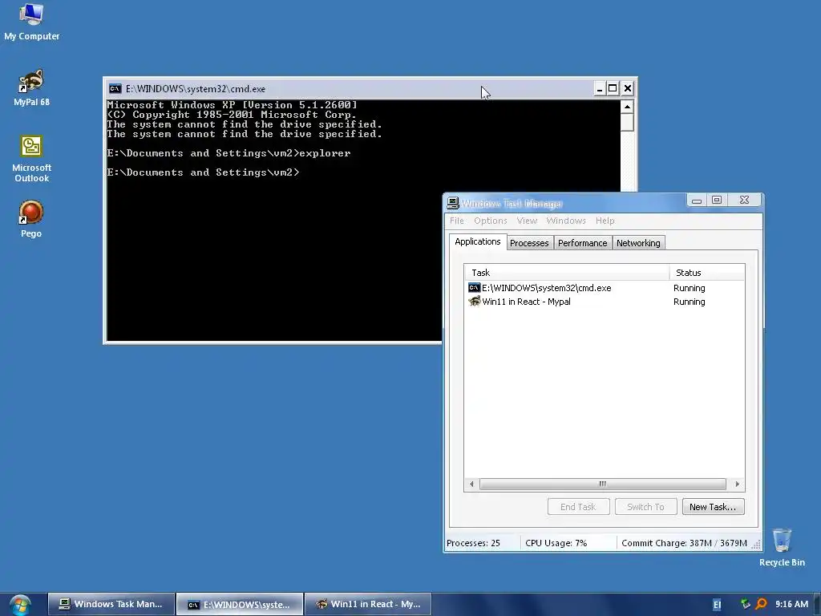Image resolution: width=821 pixels, height=616 pixels.
Task: Minimize the cmd.exe window
Action: pyautogui.click(x=600, y=88)
